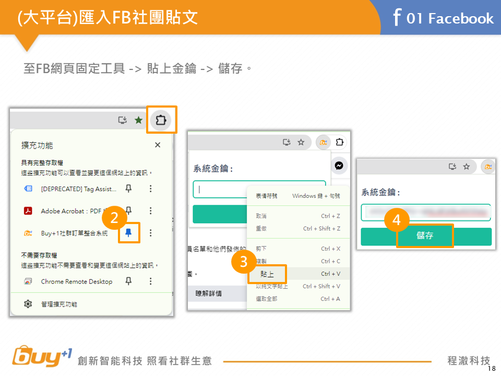Pin the Adobe Acrobat extension
501x376 pixels.
129,210
